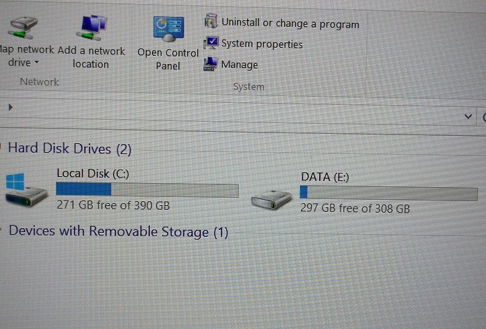
Task: Open the Map network drive dropdown arrow
Action: tap(36, 63)
